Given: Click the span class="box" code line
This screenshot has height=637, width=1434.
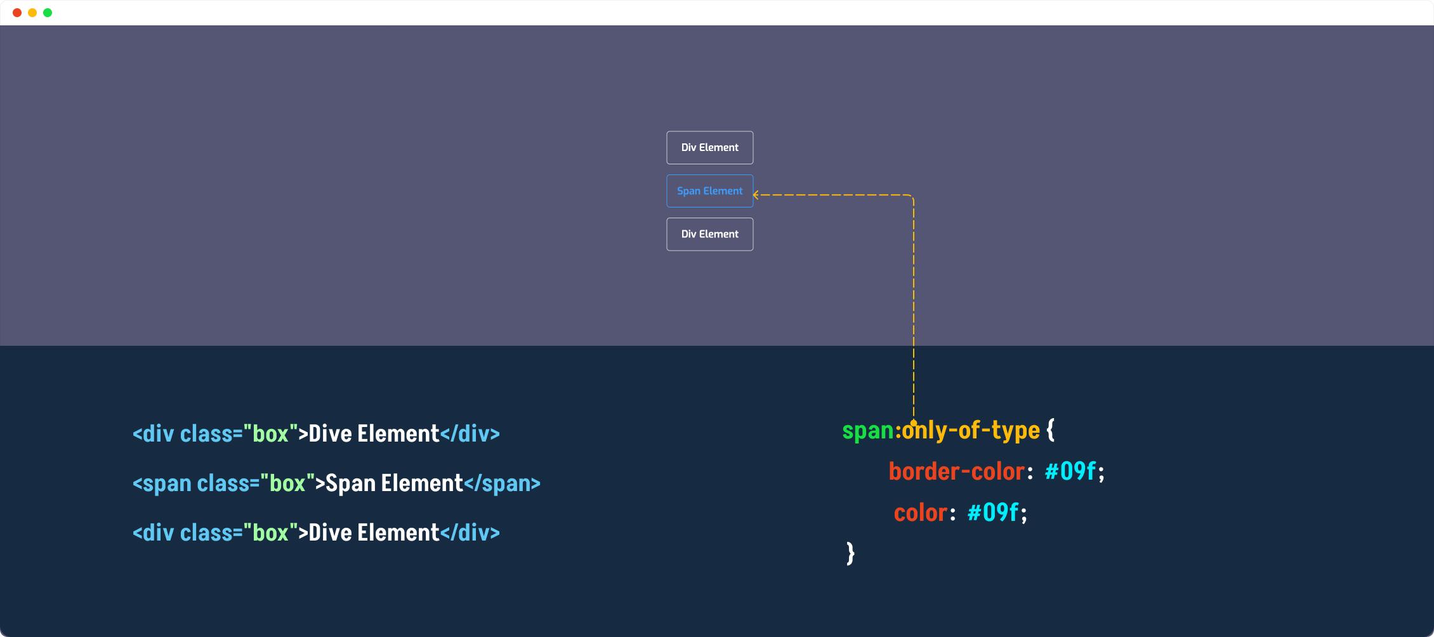Looking at the screenshot, I should pos(336,483).
